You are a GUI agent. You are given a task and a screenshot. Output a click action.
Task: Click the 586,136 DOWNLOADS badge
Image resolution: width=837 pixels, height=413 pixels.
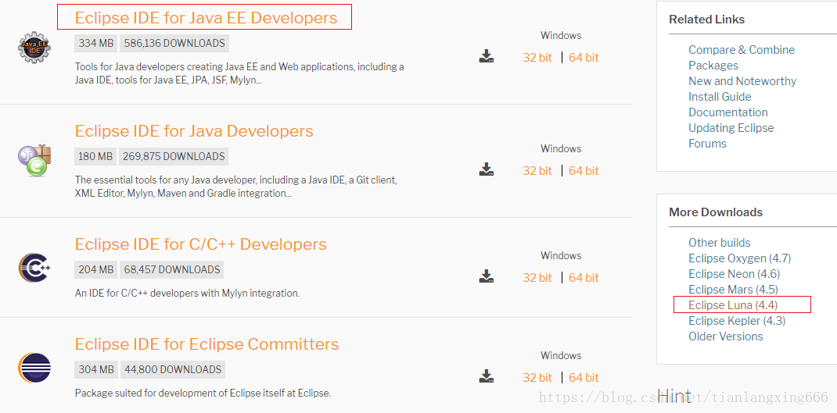click(174, 43)
